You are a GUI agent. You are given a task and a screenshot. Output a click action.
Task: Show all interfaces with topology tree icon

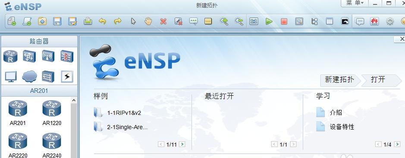point(314,21)
